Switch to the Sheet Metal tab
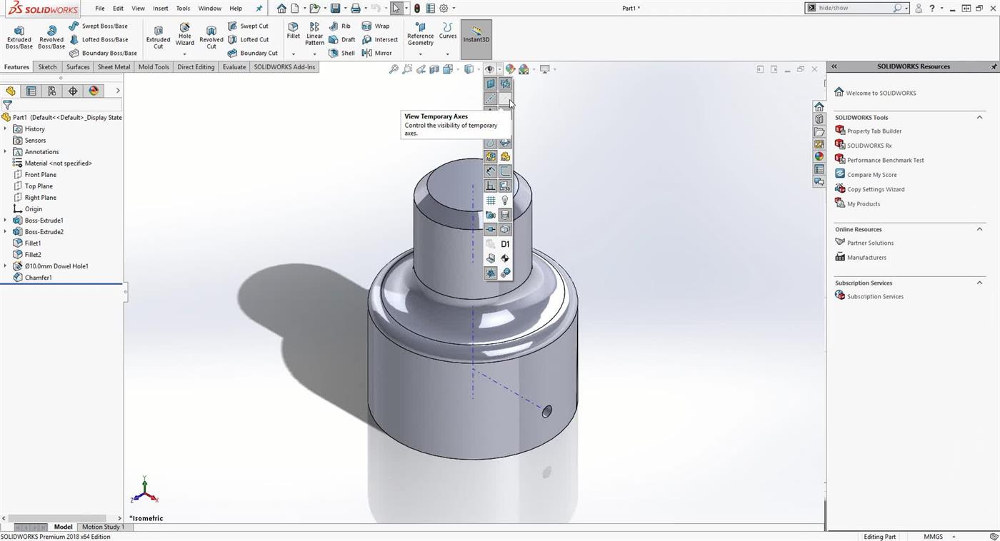 click(x=114, y=67)
